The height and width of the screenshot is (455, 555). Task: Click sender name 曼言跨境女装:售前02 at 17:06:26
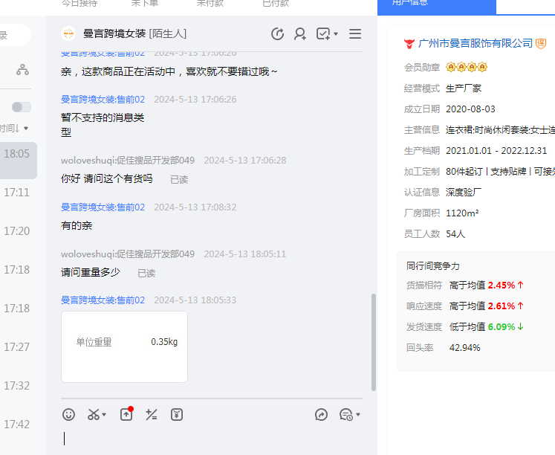point(103,100)
